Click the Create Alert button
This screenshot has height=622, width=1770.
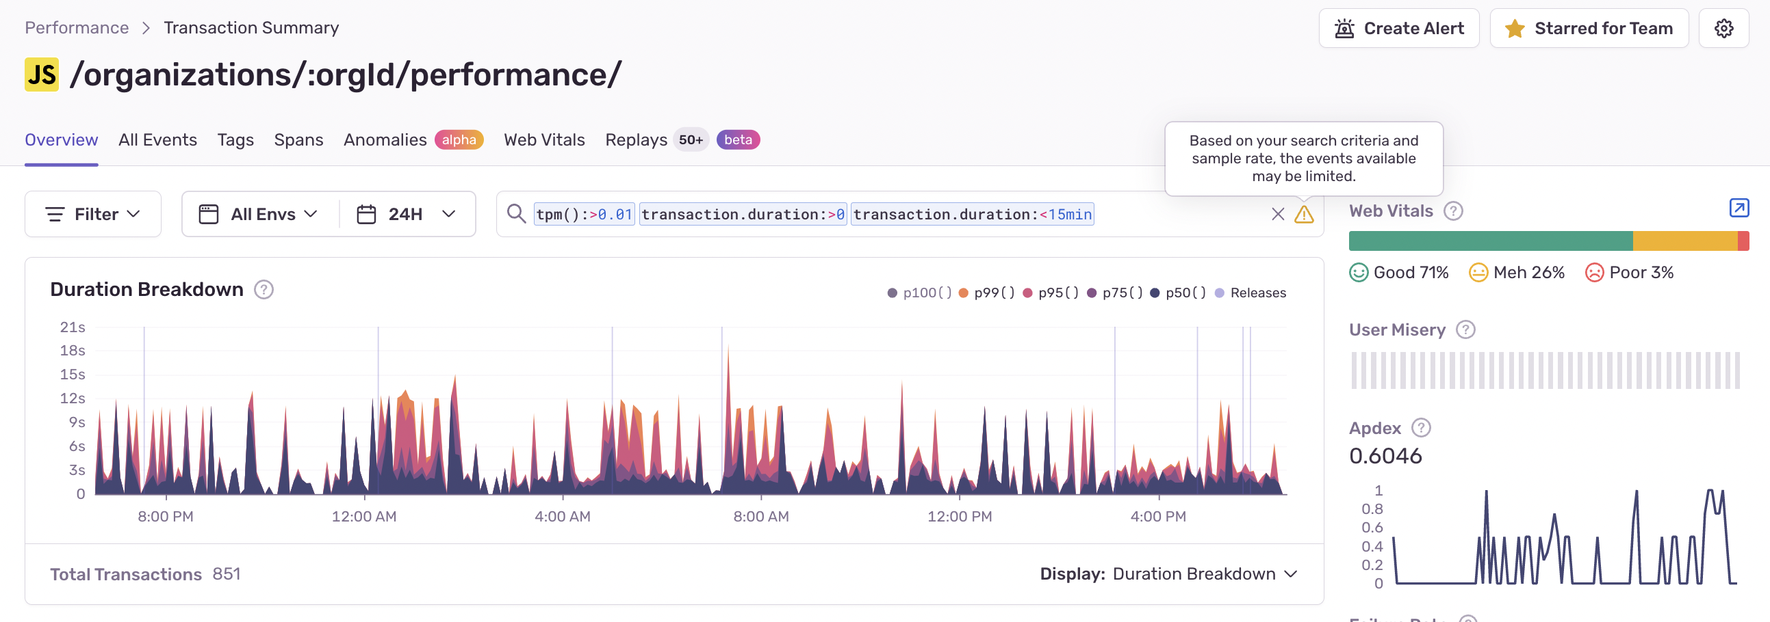click(x=1398, y=28)
